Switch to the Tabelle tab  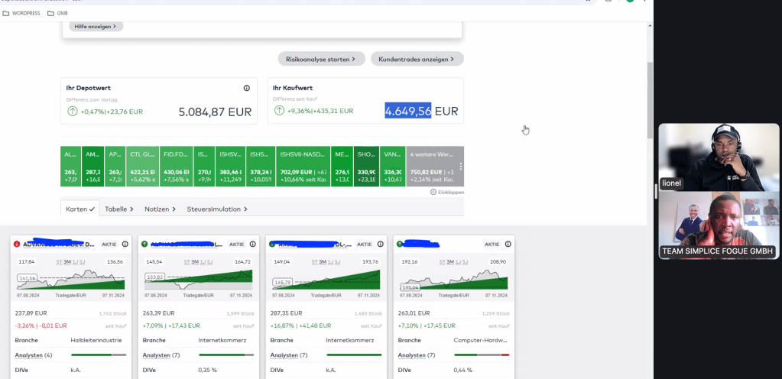click(x=118, y=209)
